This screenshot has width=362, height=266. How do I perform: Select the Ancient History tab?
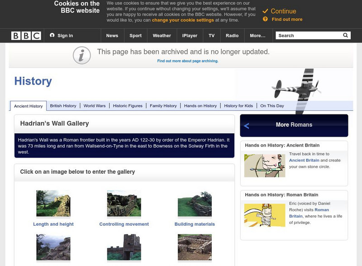[29, 106]
